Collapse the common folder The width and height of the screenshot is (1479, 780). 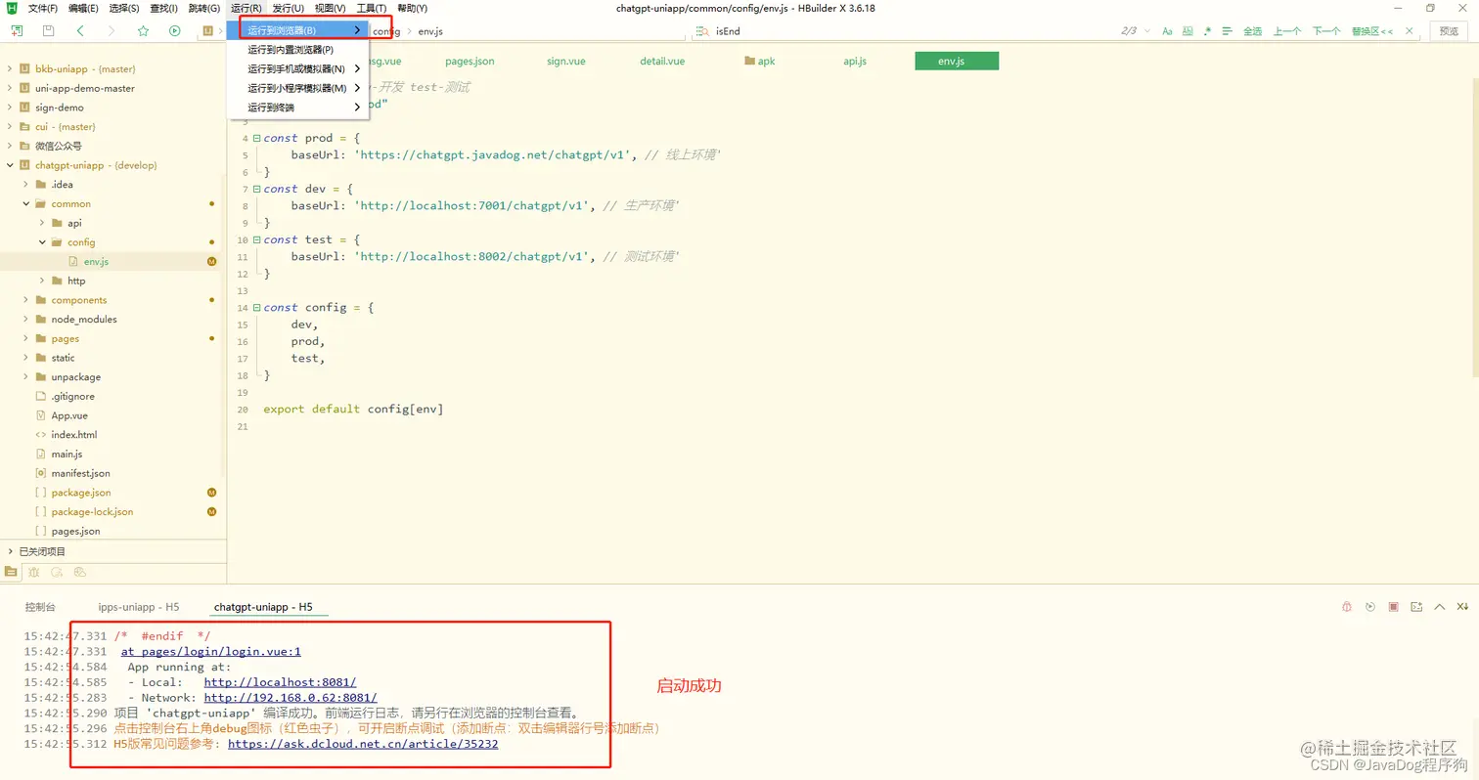point(26,203)
